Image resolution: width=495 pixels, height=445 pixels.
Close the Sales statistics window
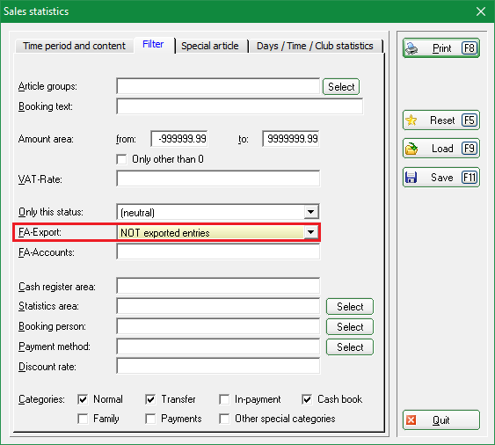tap(481, 11)
